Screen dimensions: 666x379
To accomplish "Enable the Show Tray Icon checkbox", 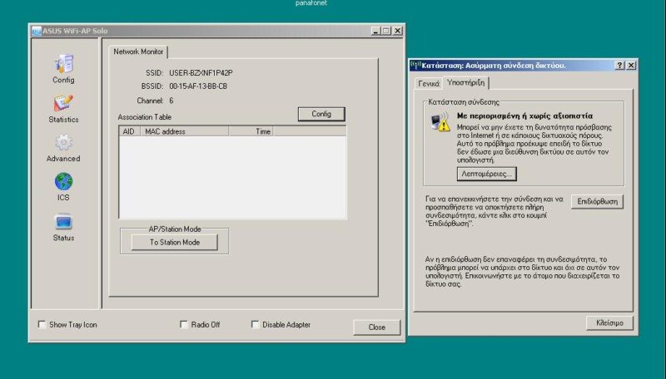I will (42, 324).
